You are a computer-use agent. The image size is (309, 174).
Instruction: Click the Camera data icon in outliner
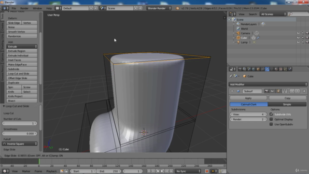tap(256, 33)
